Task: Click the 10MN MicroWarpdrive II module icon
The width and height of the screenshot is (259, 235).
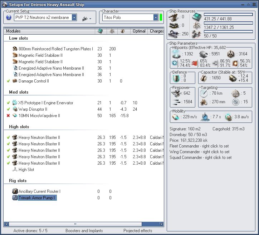Action: coord(15,115)
